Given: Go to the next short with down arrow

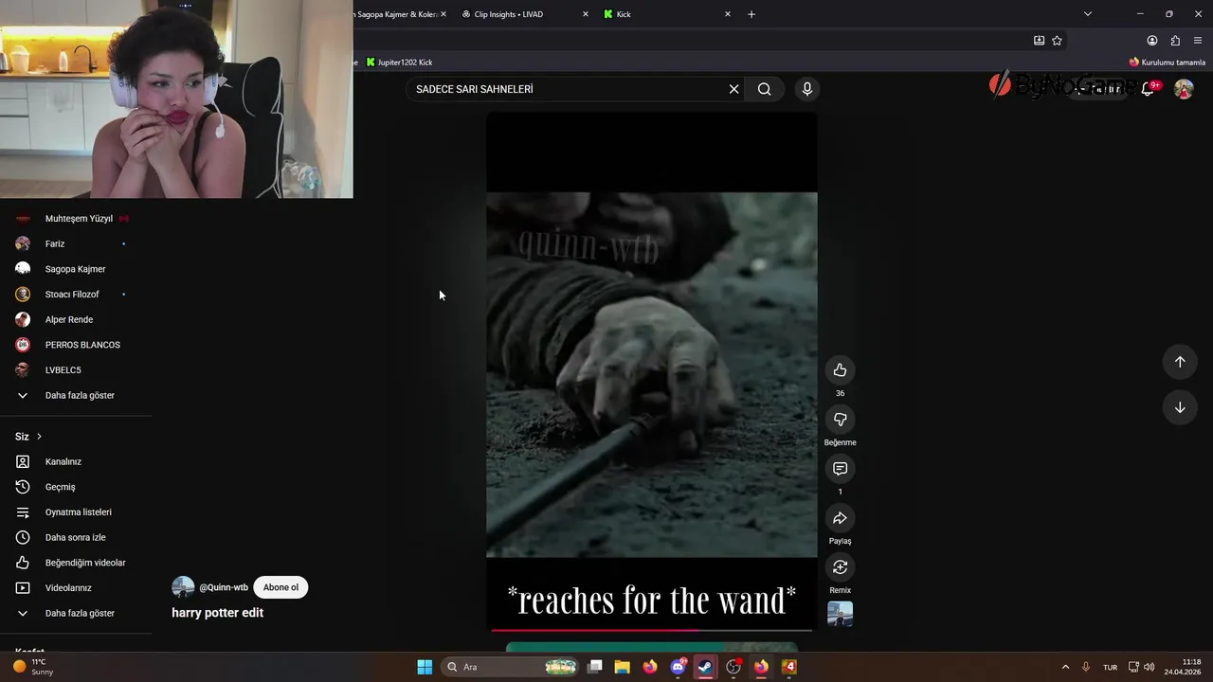Looking at the screenshot, I should click(x=1180, y=407).
